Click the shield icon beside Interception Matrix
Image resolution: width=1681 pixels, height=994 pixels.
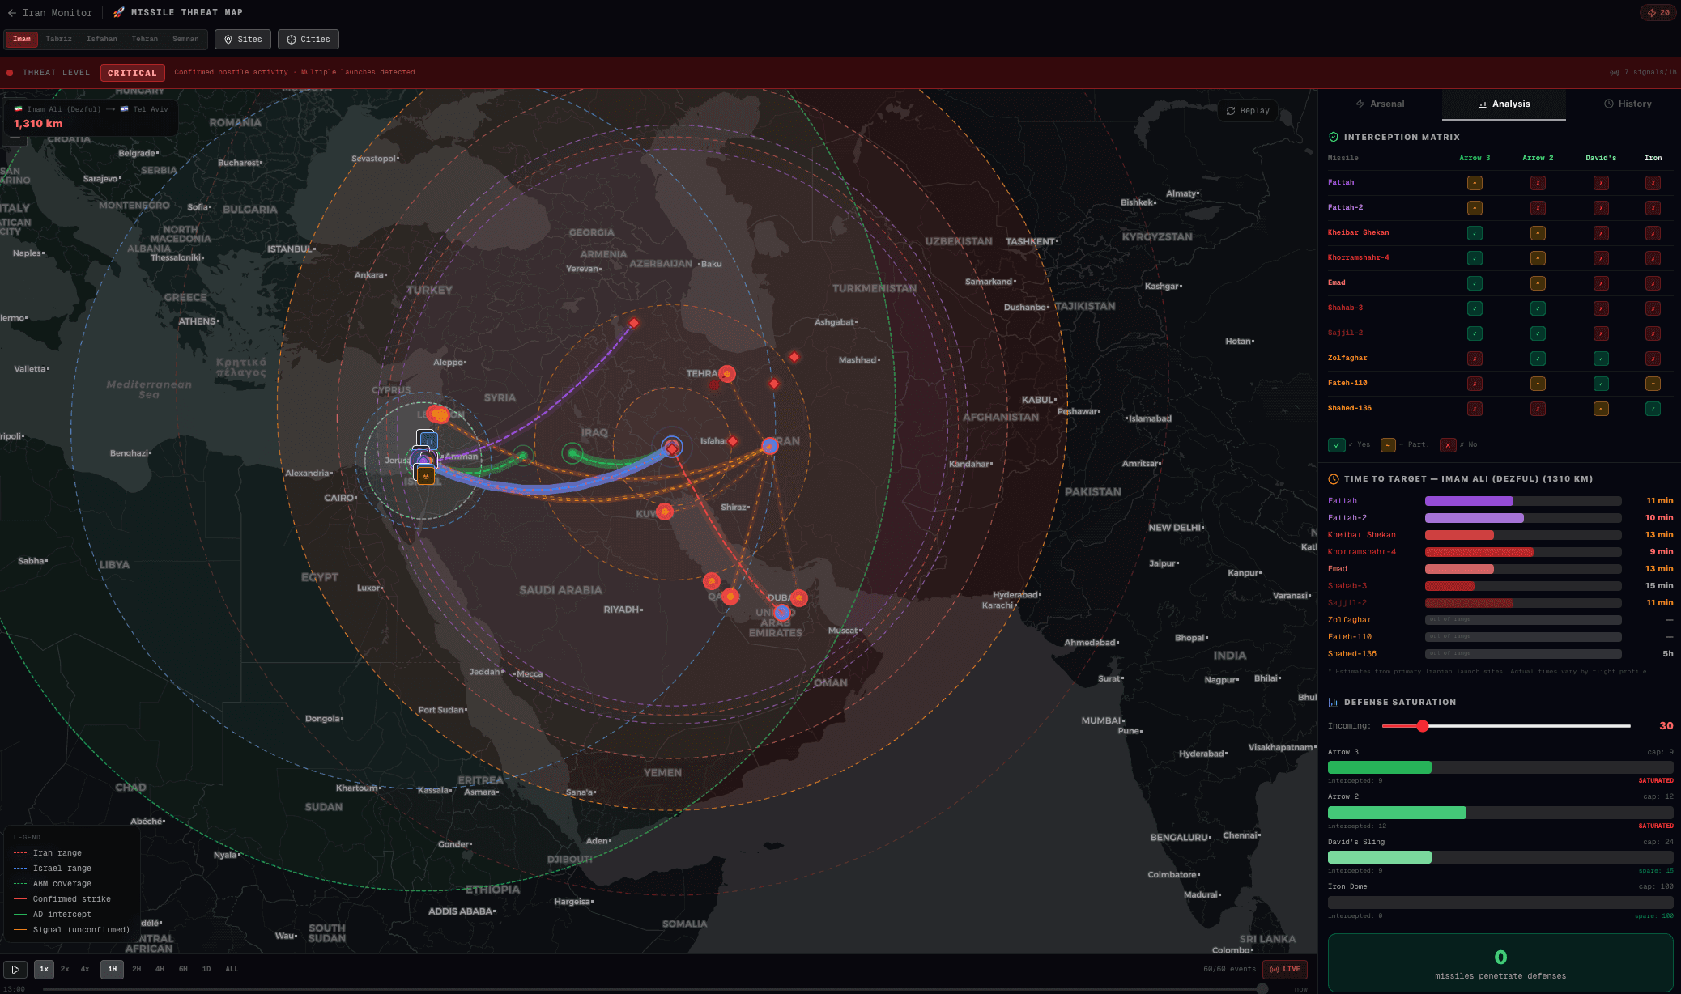1333,137
